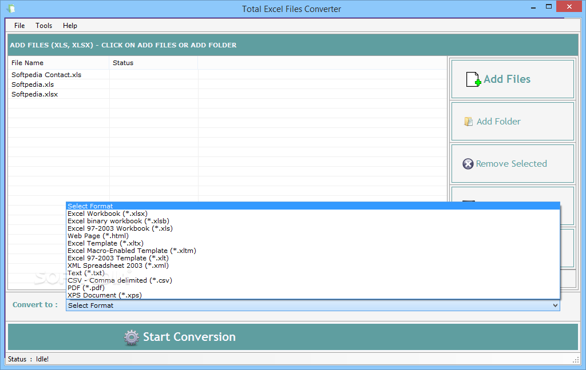Click the Add Files button label
Screen dimensions: 586x370
507,79
